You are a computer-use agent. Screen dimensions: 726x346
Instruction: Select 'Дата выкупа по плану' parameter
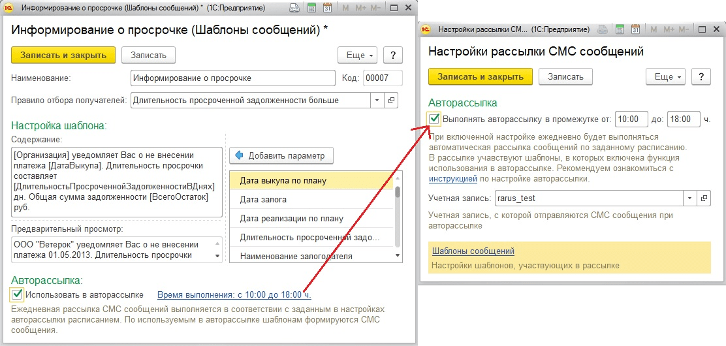311,181
